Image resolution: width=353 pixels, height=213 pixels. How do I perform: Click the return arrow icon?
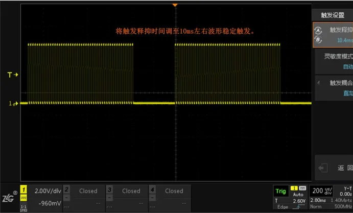click(x=323, y=168)
